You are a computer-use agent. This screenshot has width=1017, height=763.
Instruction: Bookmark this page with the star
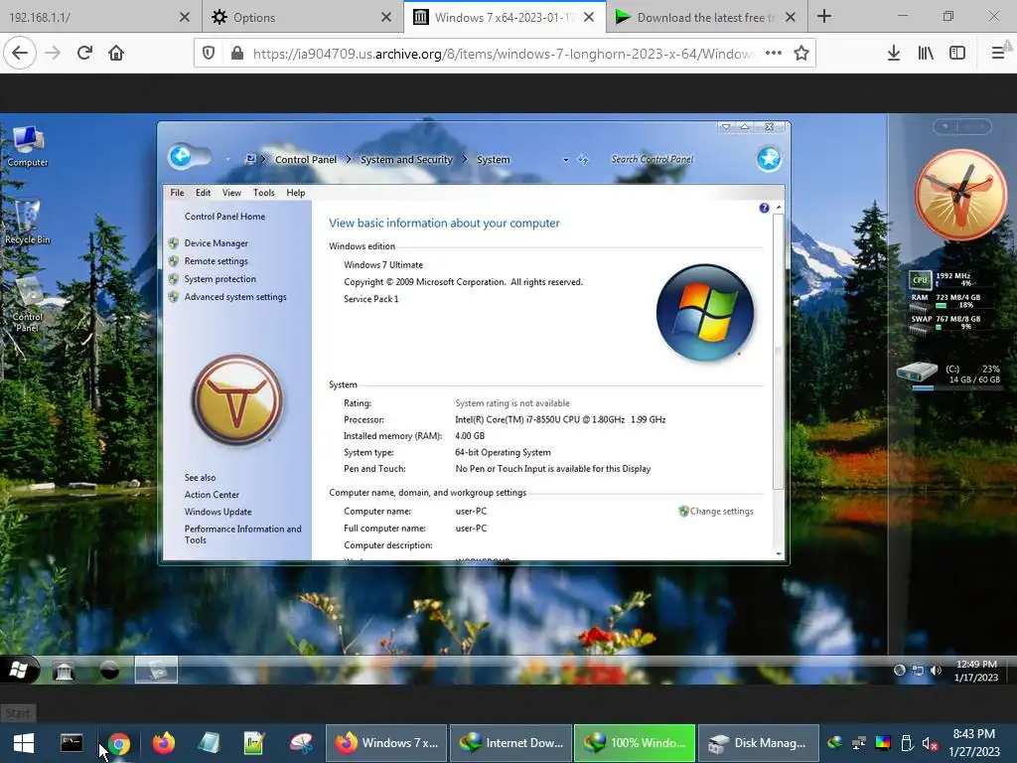click(801, 54)
